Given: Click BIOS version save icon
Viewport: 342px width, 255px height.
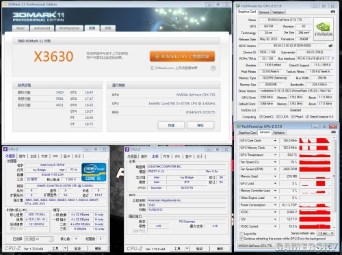Looking at the screenshot, I should (x=330, y=45).
